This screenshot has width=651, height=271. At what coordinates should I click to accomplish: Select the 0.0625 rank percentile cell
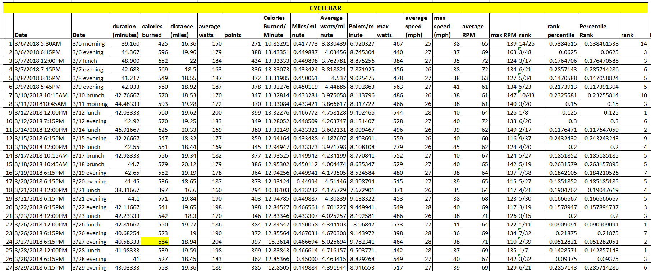(x=562, y=52)
